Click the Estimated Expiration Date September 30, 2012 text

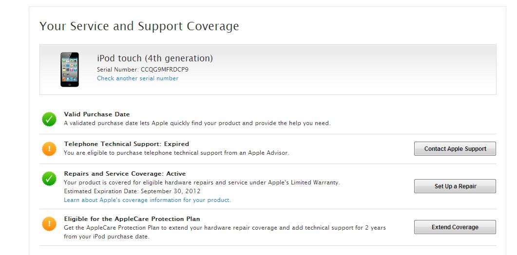pos(132,191)
